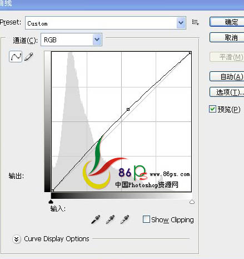Click the 确定 OK button

coord(227,22)
